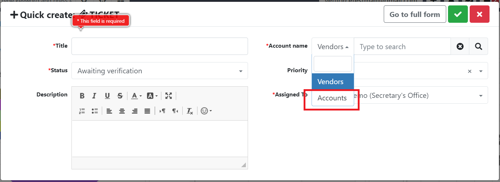Save the quick create ticket

pos(458,14)
